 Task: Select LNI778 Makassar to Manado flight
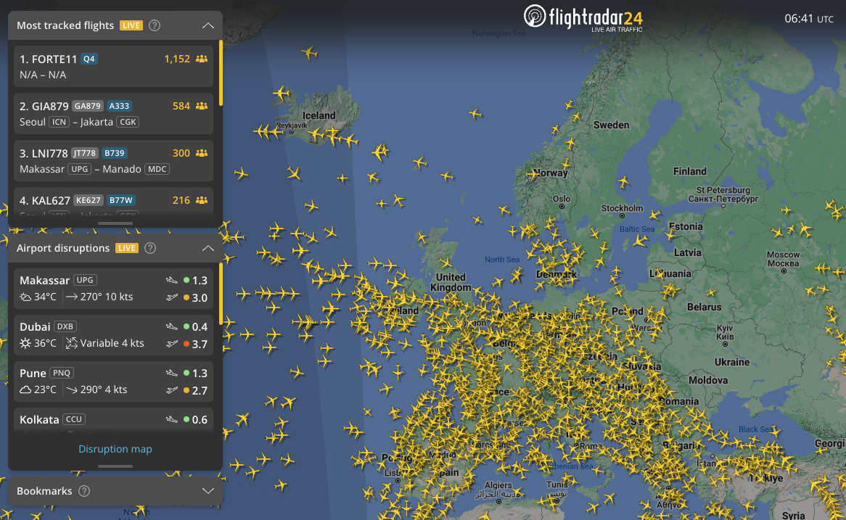pyautogui.click(x=113, y=160)
